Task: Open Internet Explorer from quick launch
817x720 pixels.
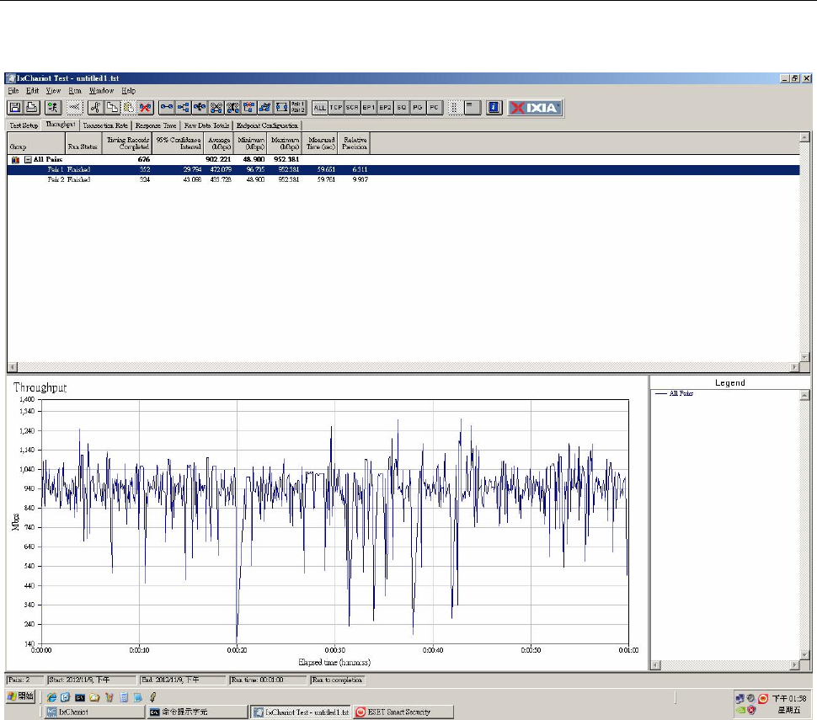Action: [51, 697]
